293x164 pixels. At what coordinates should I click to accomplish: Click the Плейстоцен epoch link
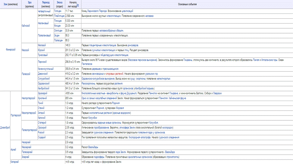tap(59, 16)
